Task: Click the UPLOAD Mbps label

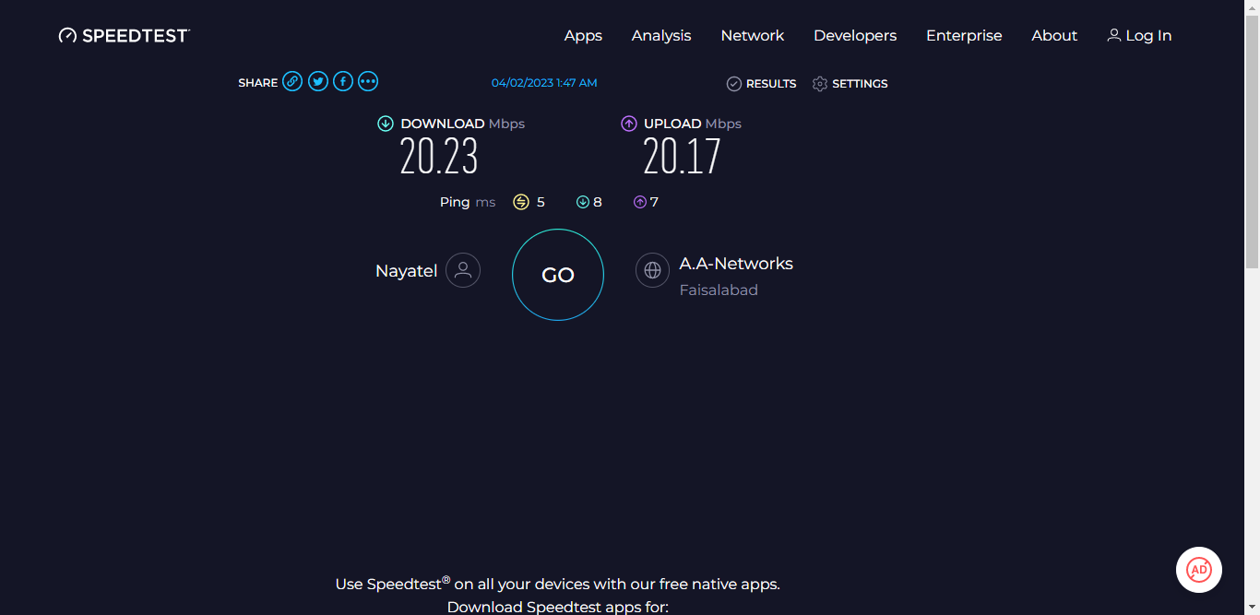Action: pyautogui.click(x=693, y=124)
